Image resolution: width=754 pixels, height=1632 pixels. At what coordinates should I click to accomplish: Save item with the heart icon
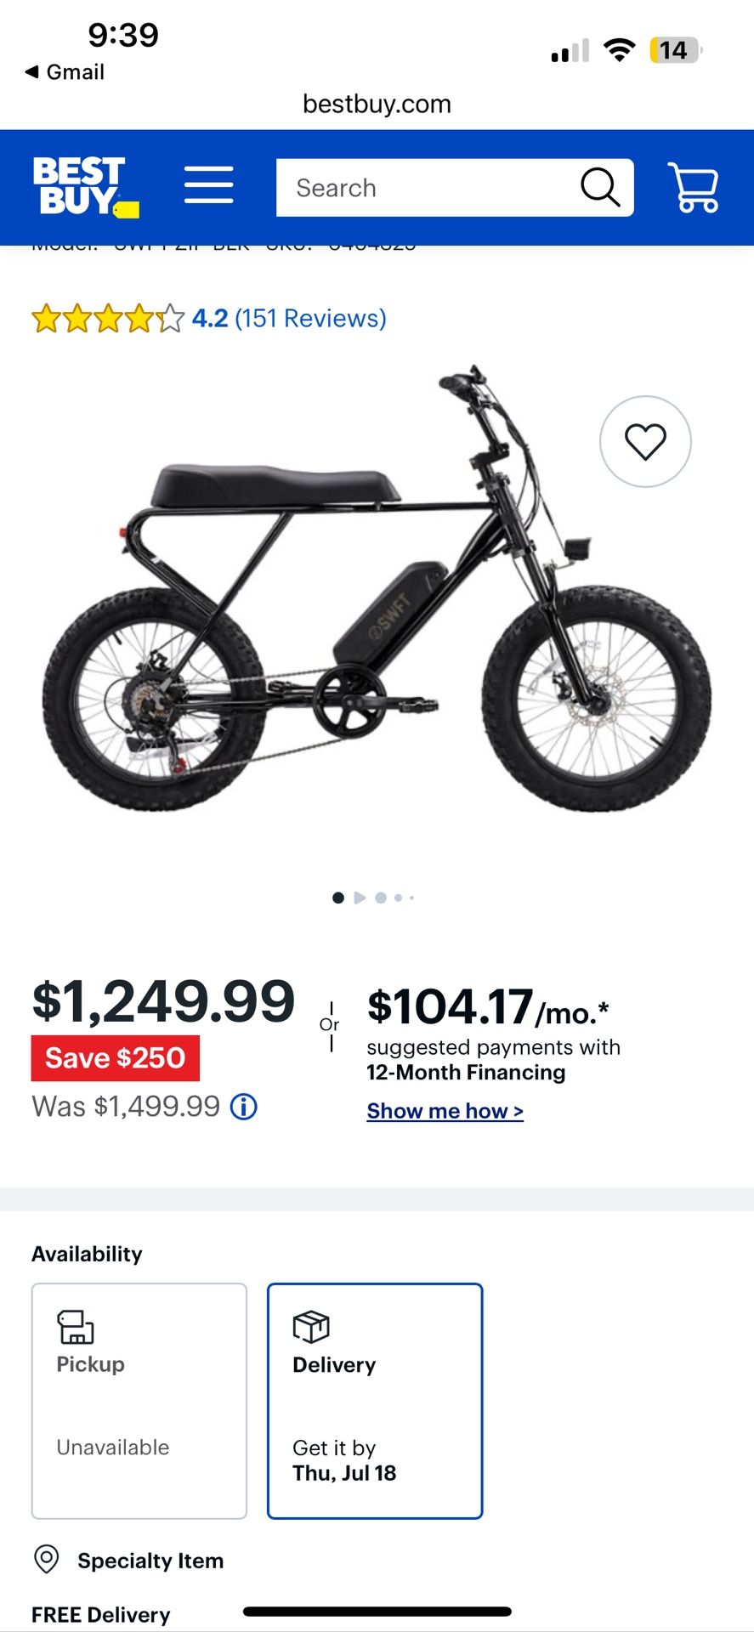tap(645, 441)
